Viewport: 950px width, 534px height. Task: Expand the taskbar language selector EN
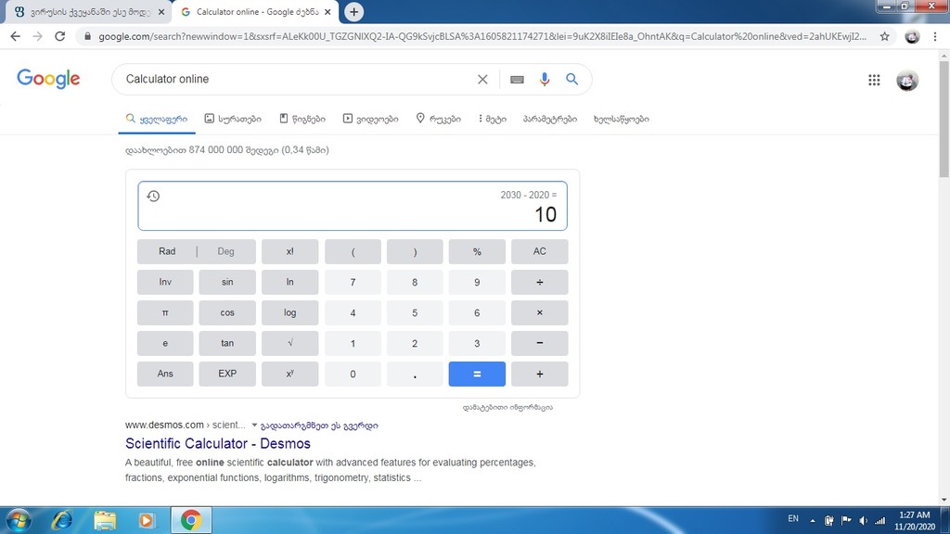click(x=793, y=519)
